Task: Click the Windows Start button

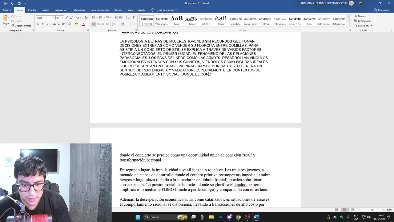Action: tap(138, 217)
